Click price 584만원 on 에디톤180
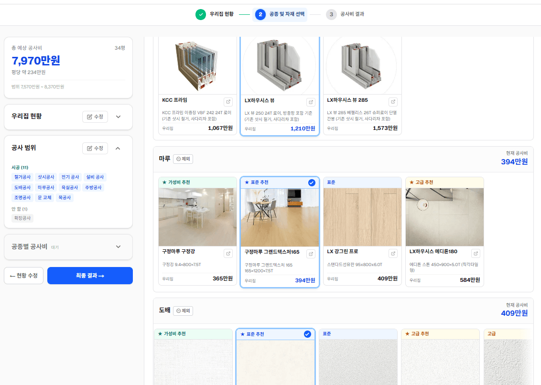 [470, 280]
